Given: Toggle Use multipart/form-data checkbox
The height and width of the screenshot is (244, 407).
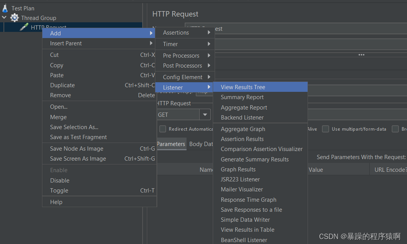Looking at the screenshot, I should [326, 129].
